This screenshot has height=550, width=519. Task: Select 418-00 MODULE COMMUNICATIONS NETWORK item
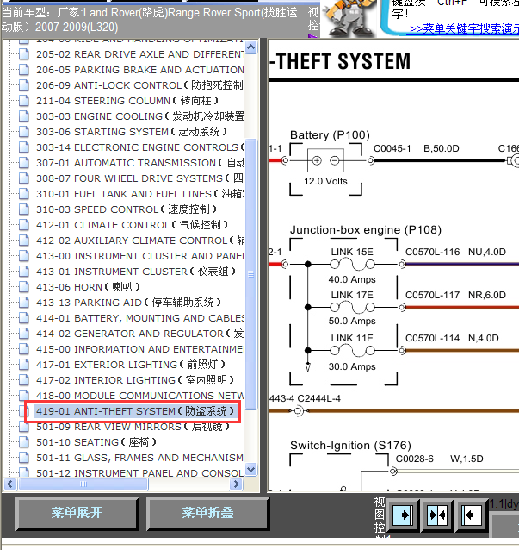point(140,396)
